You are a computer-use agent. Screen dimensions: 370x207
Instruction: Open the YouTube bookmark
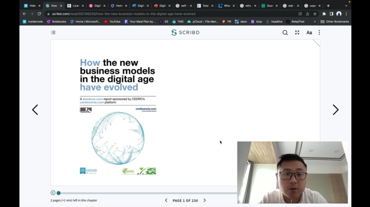click(112, 22)
